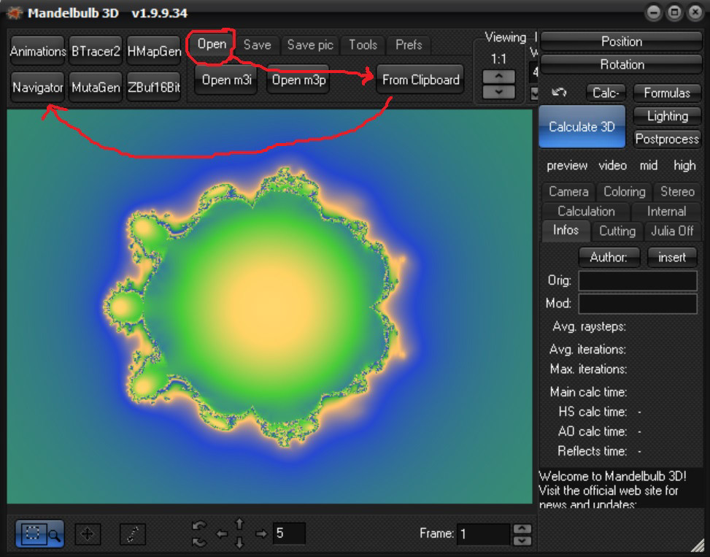The image size is (710, 557).
Task: Click the 'Welcome to Mandelbulb 3D!' message text
Action: (612, 477)
